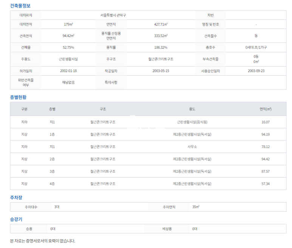The width and height of the screenshot is (292, 248).
Task: Select 해당없음 in the 위반건축물 여부 row
Action: pyautogui.click(x=68, y=82)
